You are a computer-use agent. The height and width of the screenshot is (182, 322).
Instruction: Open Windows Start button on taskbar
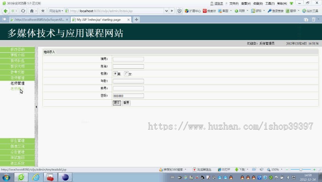[x=6, y=177]
